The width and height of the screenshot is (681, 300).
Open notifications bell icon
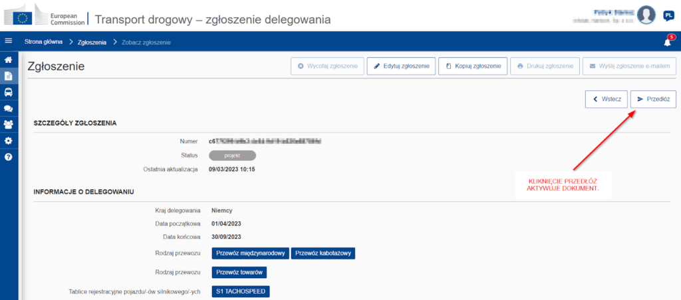click(668, 42)
